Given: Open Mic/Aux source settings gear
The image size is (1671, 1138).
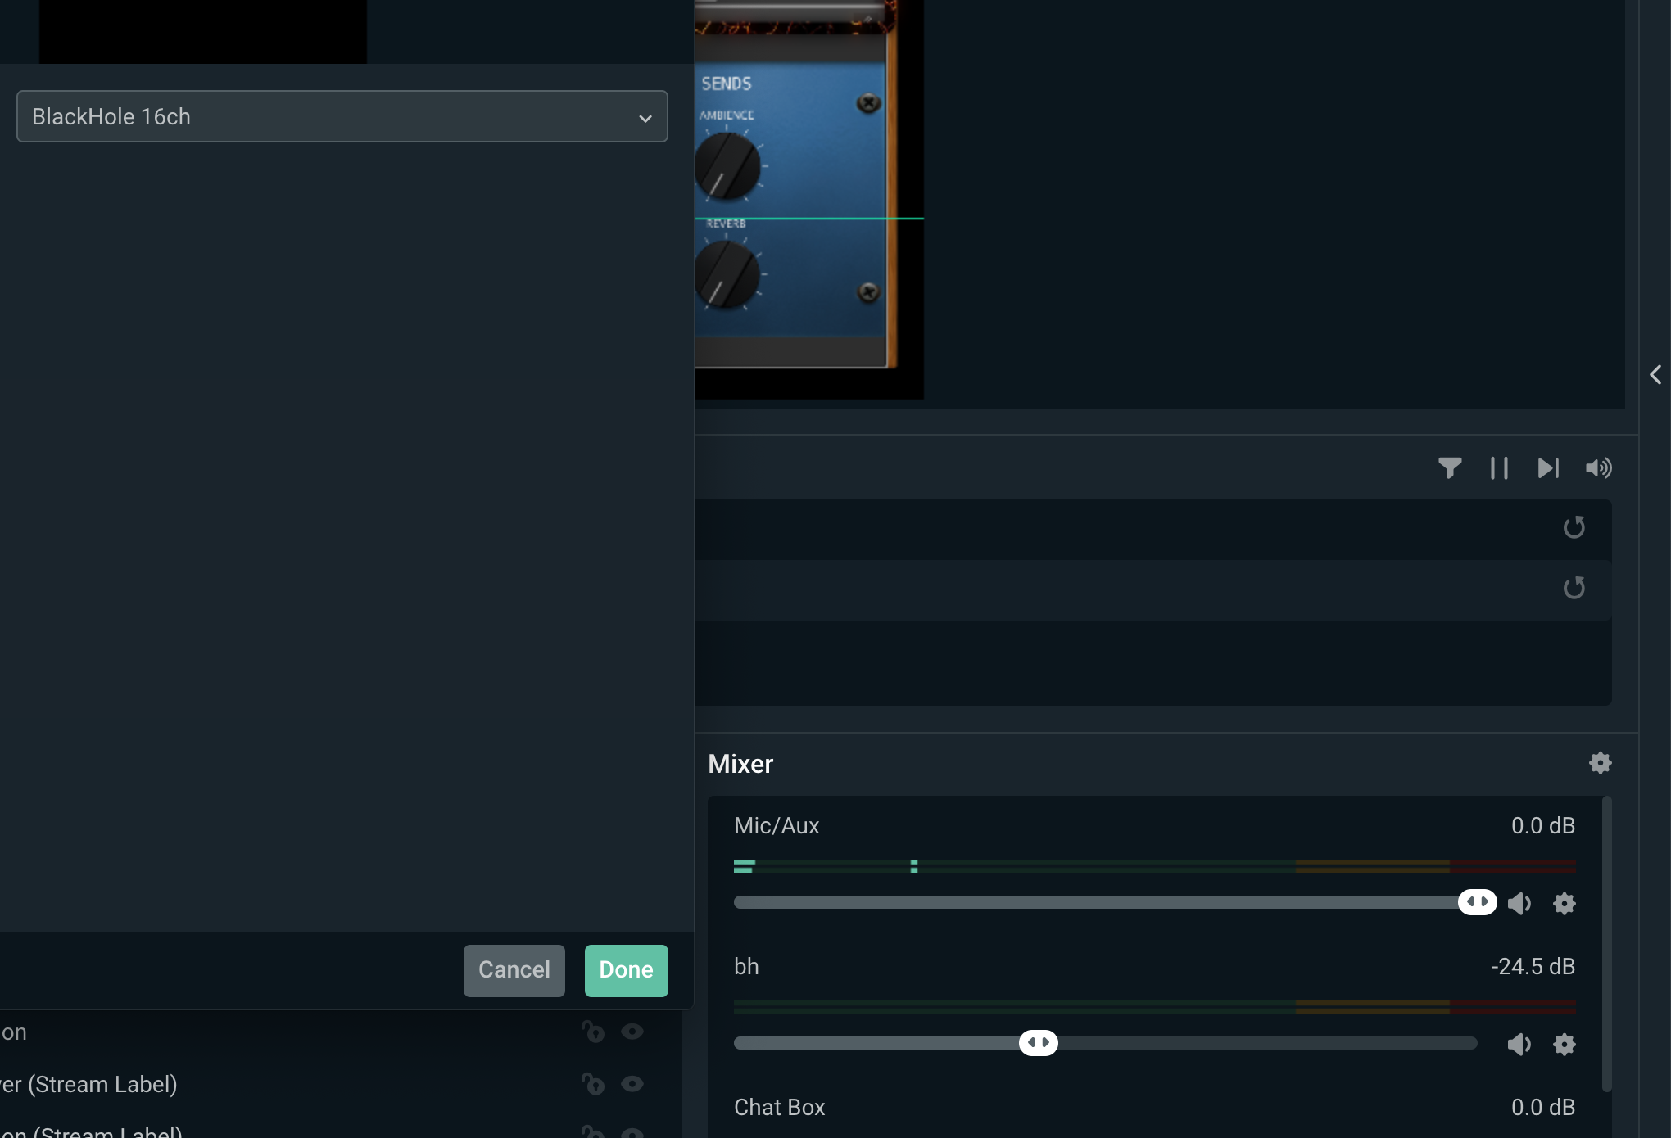Looking at the screenshot, I should tap(1564, 903).
